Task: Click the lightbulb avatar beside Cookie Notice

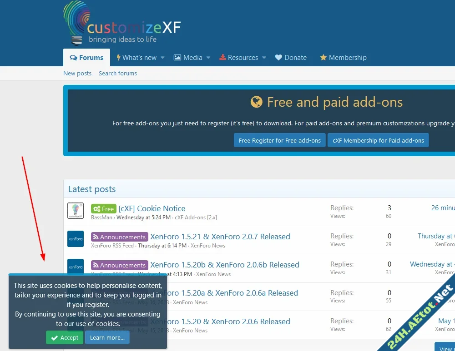Action: pos(75,210)
